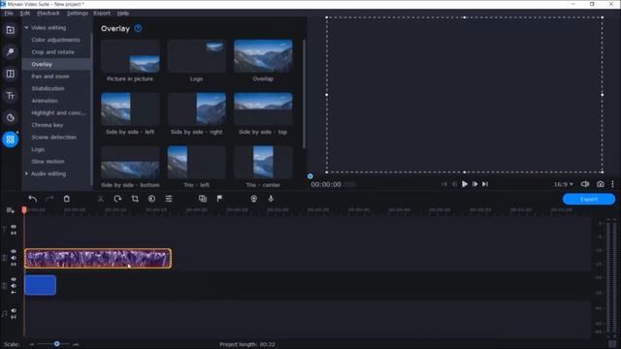The width and height of the screenshot is (621, 349).
Task: Click the Overlay help question icon
Action: coord(138,28)
